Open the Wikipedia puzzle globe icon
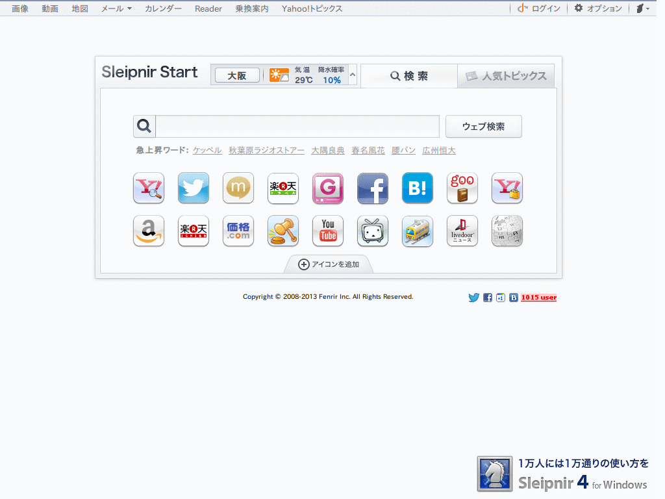The width and height of the screenshot is (665, 499). [x=507, y=231]
